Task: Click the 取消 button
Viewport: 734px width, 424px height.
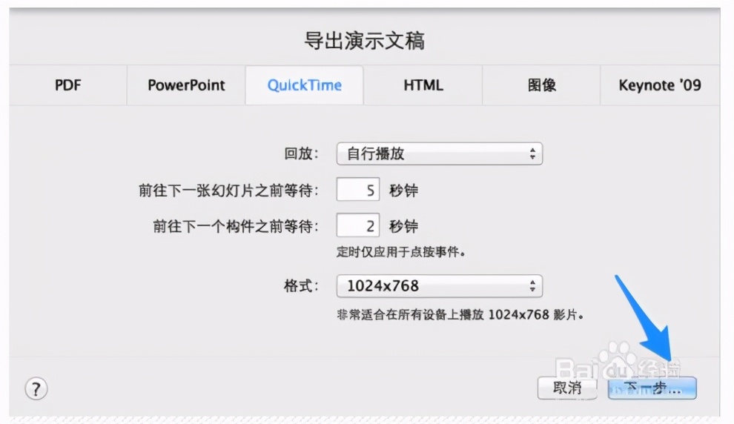Action: [x=567, y=388]
